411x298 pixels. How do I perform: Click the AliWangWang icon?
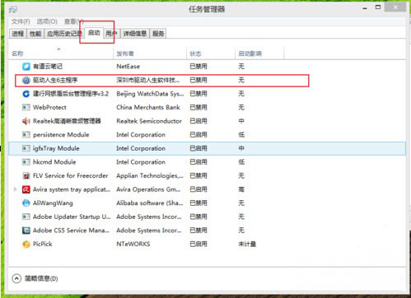pyautogui.click(x=26, y=203)
